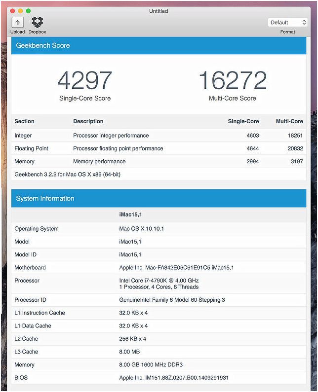Click the L2 Cache label
Viewport: 318px width, 392px height.
(26, 339)
